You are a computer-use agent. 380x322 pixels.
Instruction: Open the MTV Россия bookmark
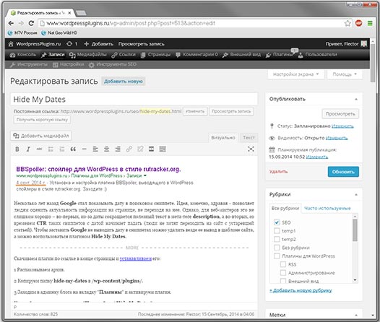coord(22,32)
